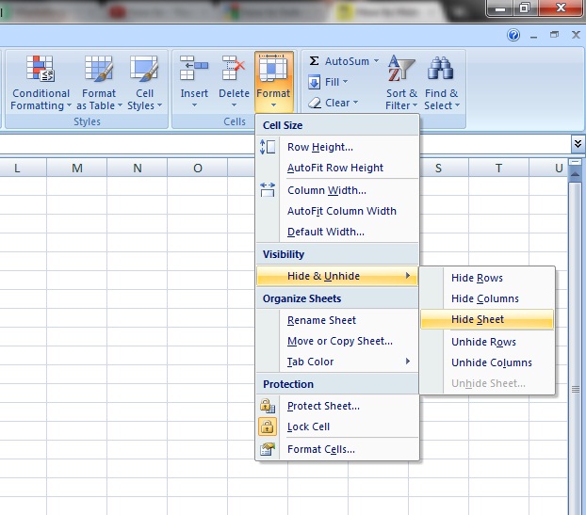Toggle Lock Cell in Protection section
The height and width of the screenshot is (515, 586).
[308, 426]
